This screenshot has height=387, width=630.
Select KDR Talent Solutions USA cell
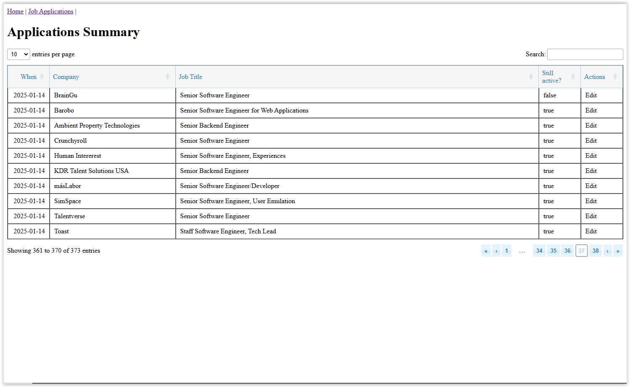[113, 171]
